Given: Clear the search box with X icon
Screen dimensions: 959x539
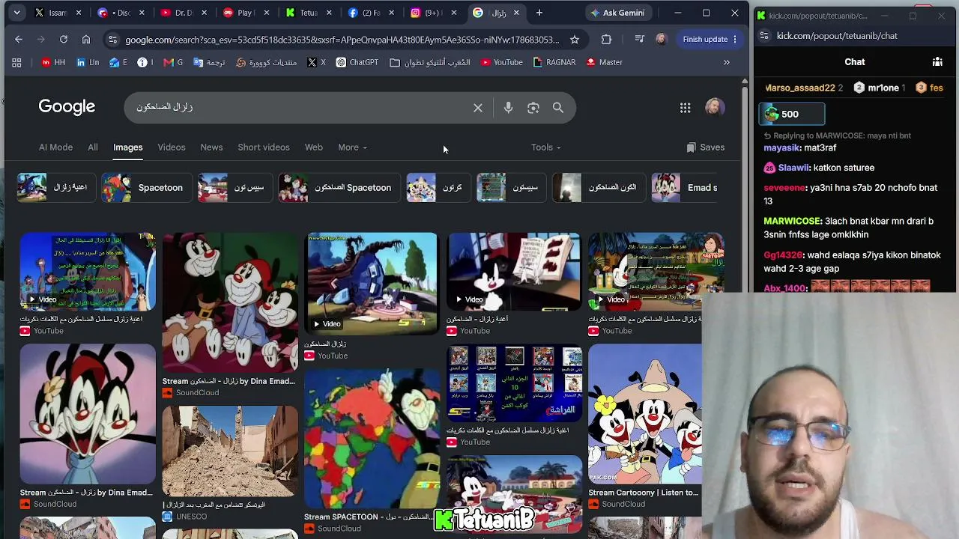Looking at the screenshot, I should [478, 108].
